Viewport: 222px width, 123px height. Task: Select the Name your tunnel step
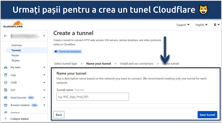[x=99, y=64]
